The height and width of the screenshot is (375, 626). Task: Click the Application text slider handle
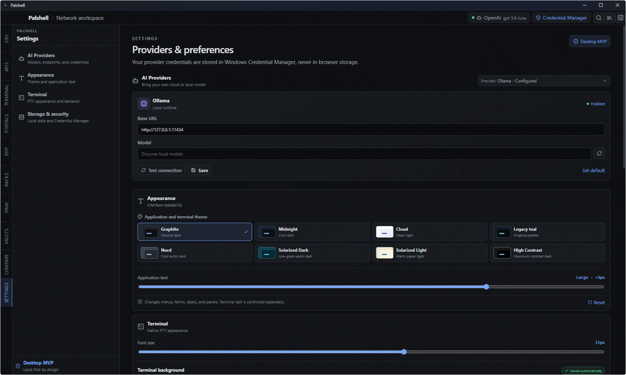pos(486,287)
